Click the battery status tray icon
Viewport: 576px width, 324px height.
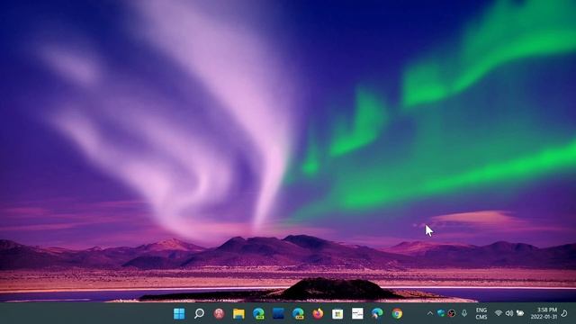tap(520, 313)
